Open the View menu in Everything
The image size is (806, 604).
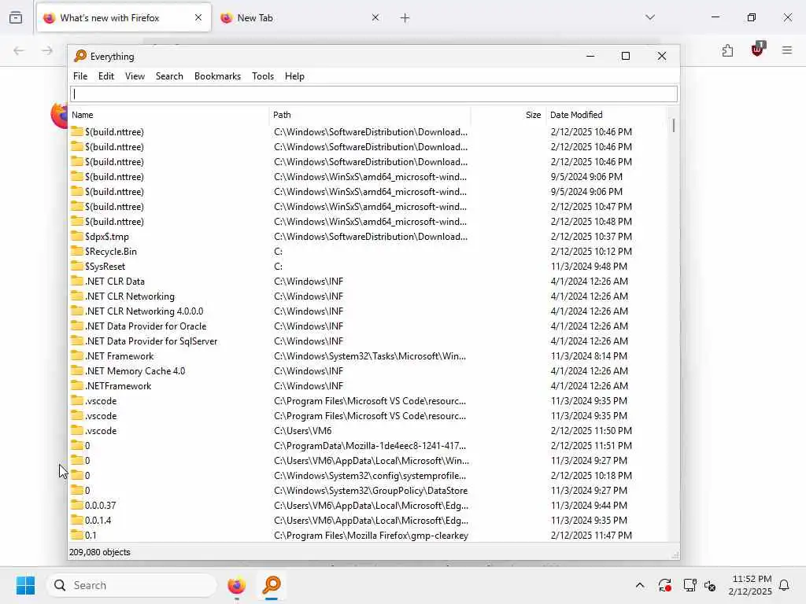tap(135, 76)
